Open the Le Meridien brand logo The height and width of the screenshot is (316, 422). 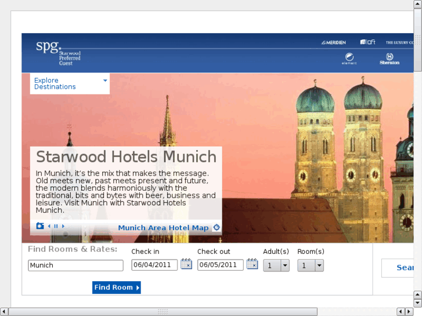pos(334,42)
